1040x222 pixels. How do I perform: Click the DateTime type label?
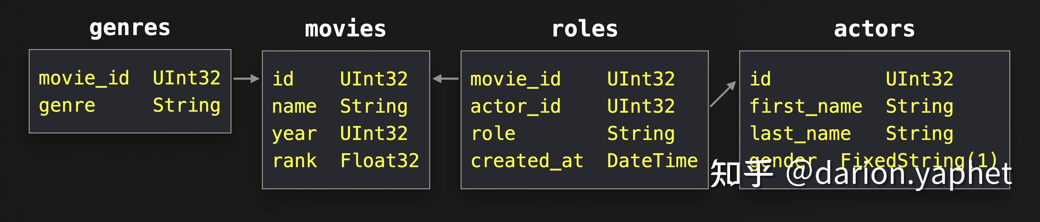tap(652, 161)
